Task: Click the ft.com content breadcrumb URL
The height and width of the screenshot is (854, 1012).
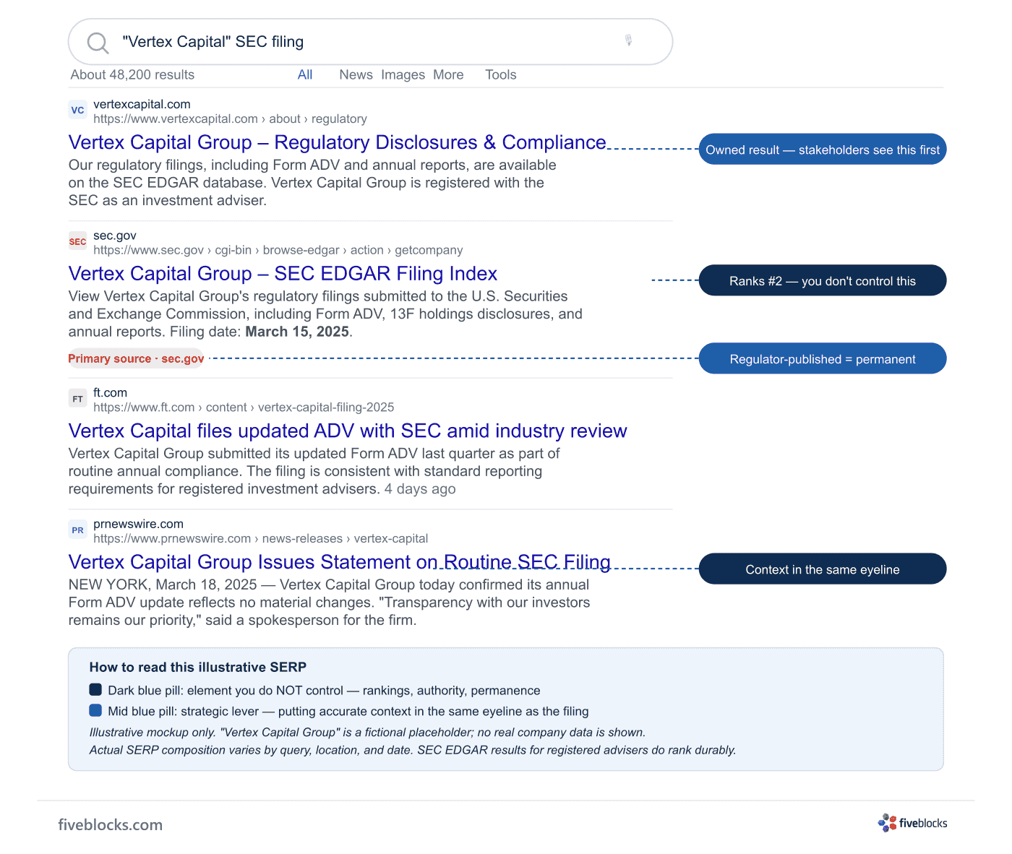Action: [244, 407]
